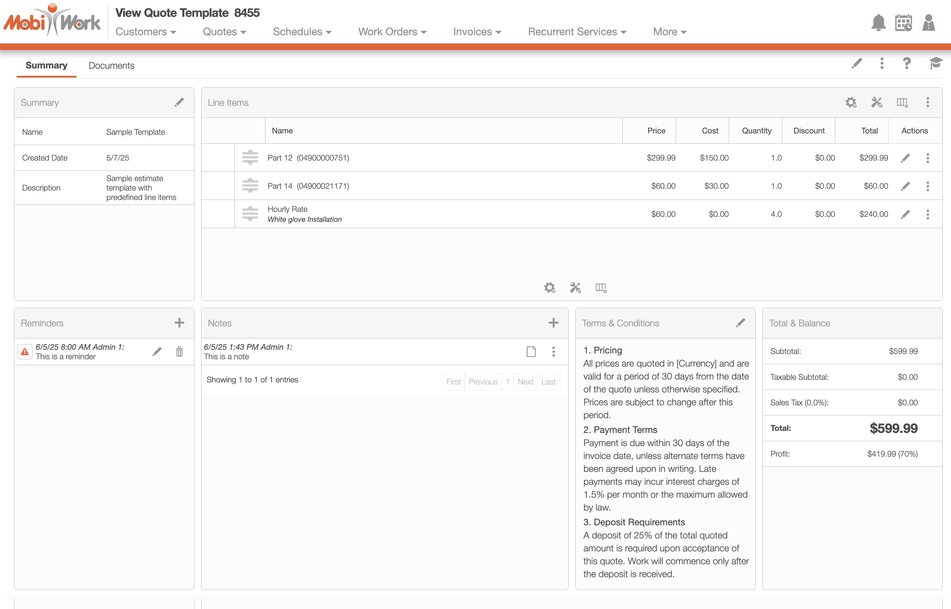
Task: Open actions menu for Hourly Rate row
Action: [x=928, y=214]
